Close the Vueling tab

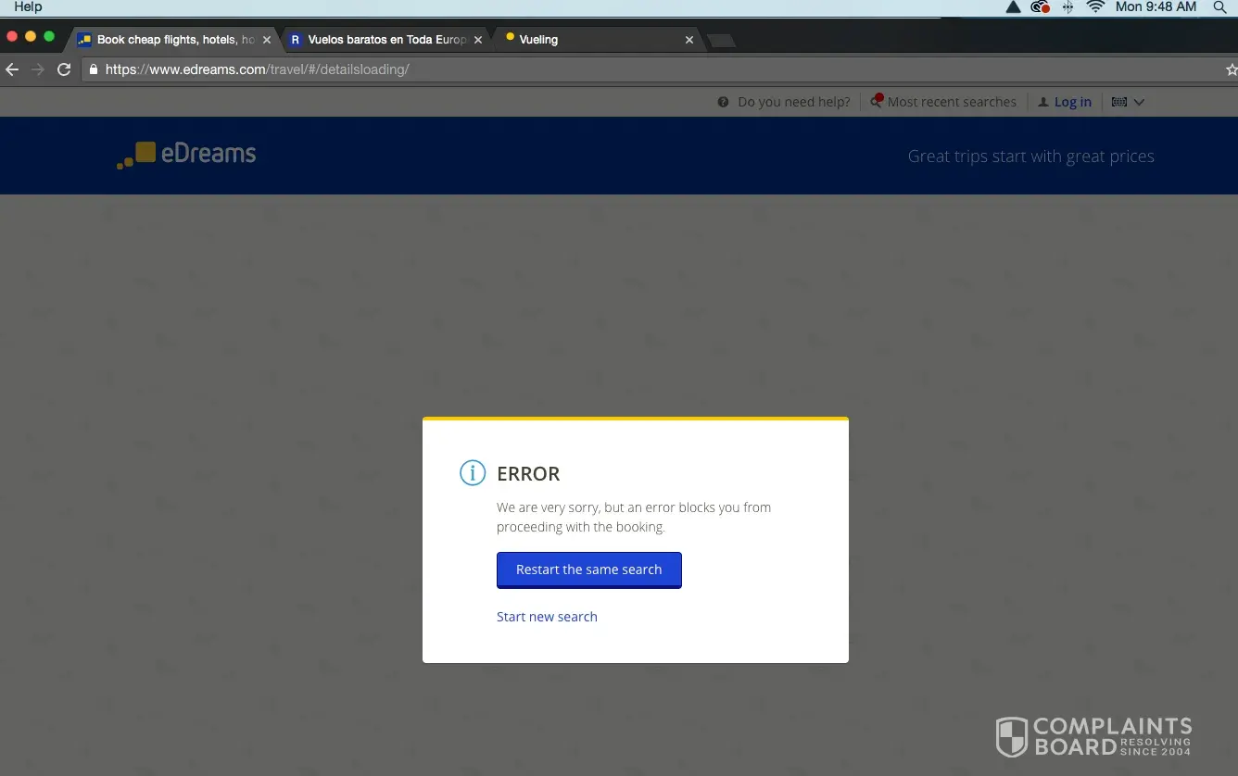(x=689, y=40)
